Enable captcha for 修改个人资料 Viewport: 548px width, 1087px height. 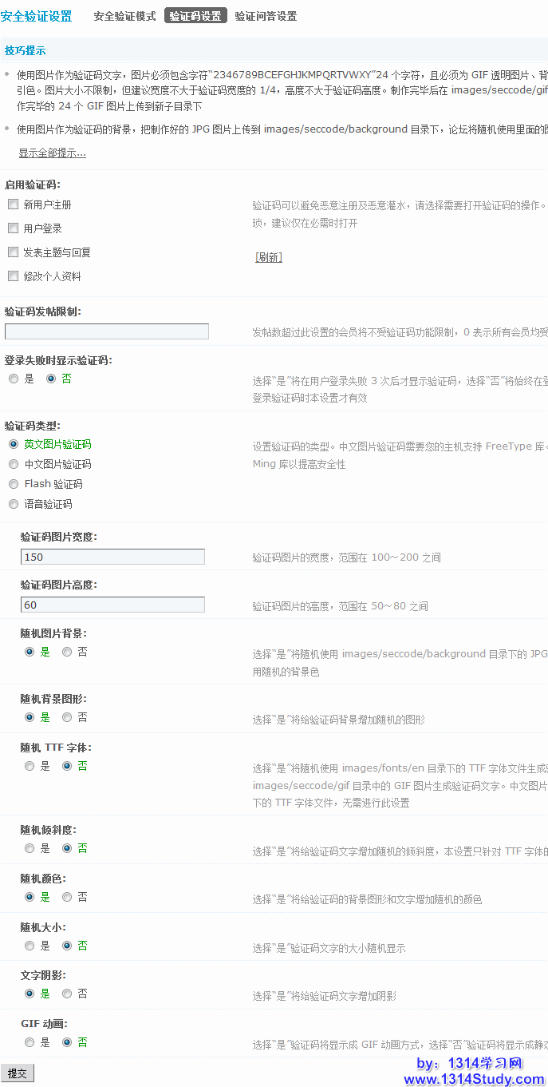pos(13,276)
